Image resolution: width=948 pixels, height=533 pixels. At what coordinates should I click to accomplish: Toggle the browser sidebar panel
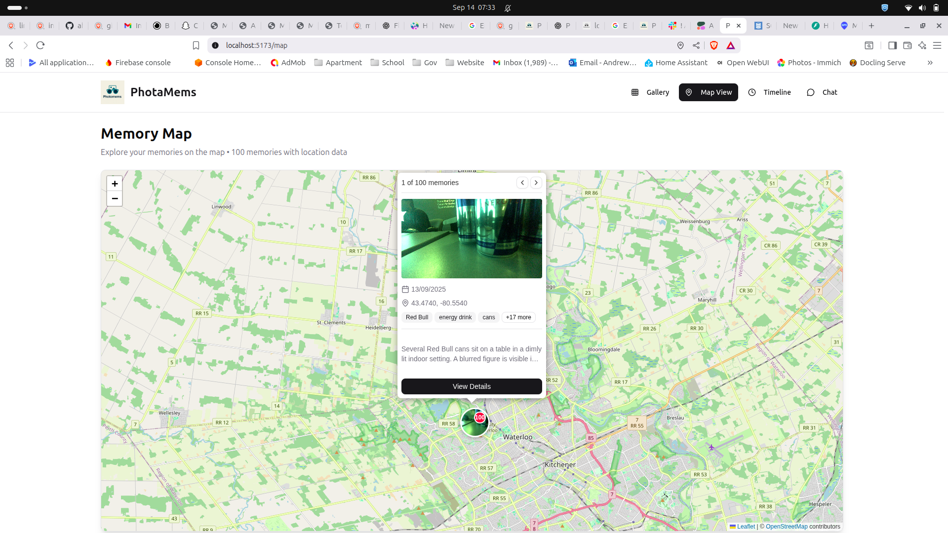point(892,45)
